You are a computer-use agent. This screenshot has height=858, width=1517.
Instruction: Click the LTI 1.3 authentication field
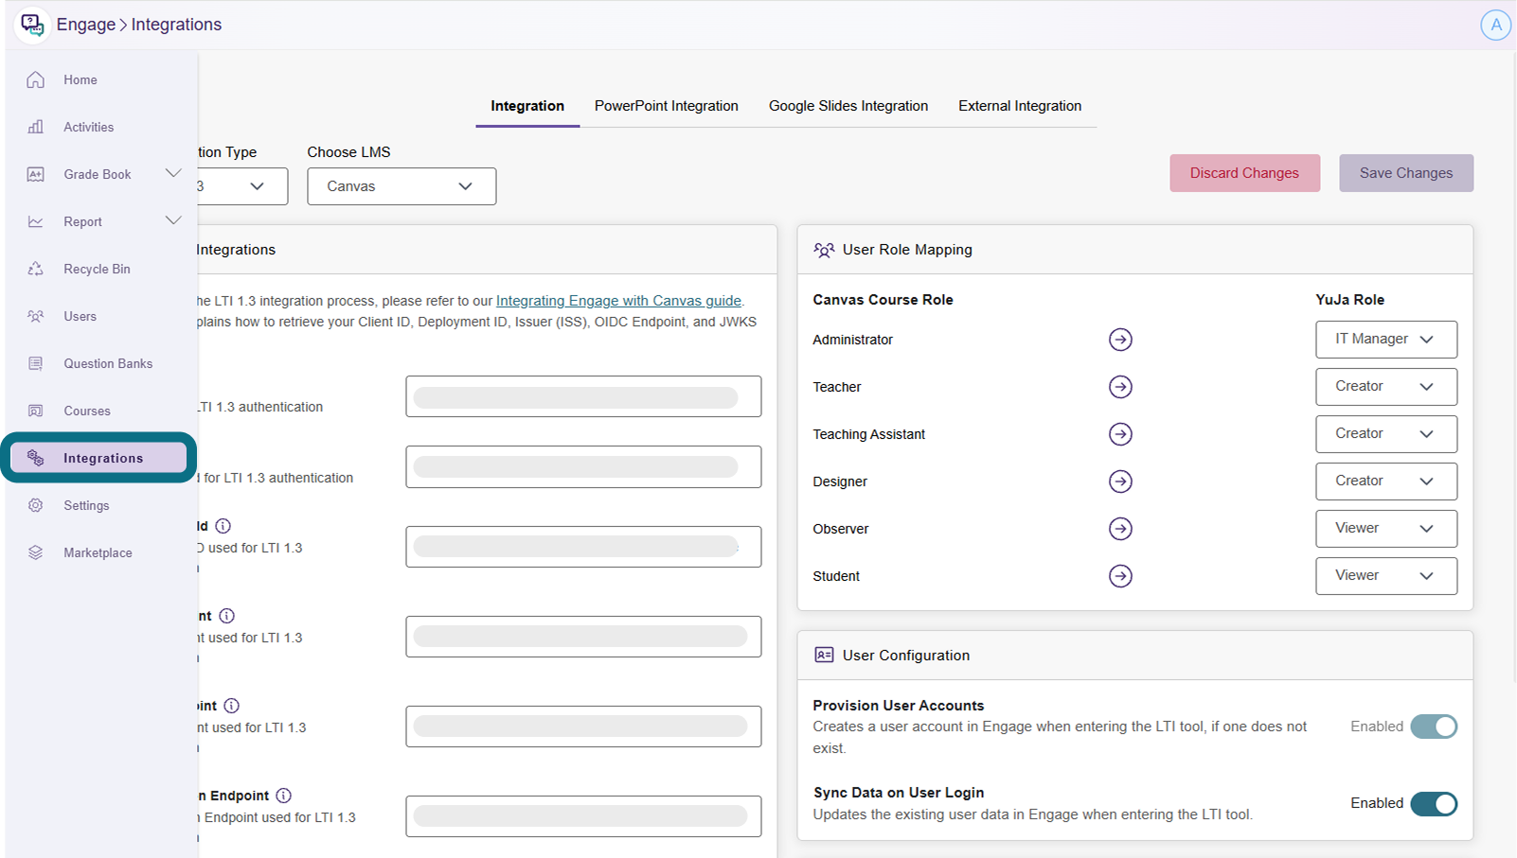pos(583,396)
